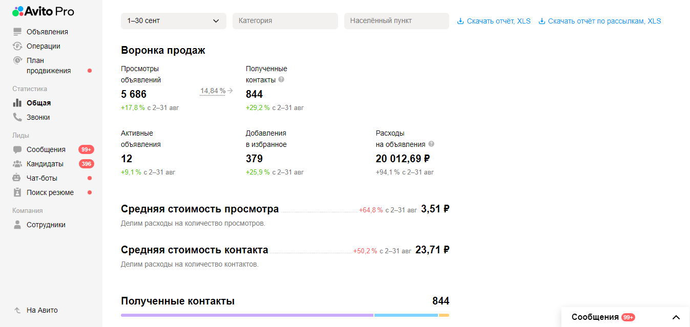Click the Сообщения floating panel title

595,317
